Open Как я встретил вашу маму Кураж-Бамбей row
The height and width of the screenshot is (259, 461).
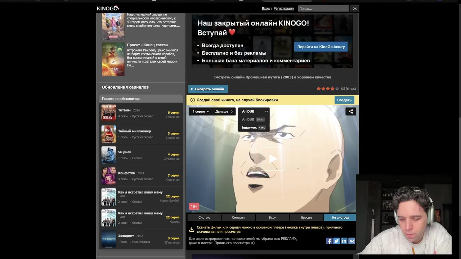point(141,197)
